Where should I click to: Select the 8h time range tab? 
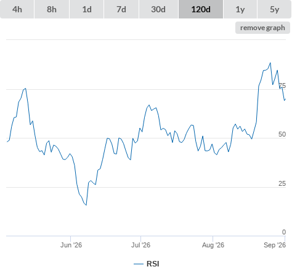(52, 9)
